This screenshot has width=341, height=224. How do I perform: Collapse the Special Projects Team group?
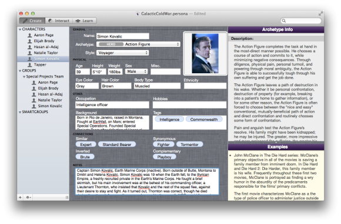[x=24, y=77]
